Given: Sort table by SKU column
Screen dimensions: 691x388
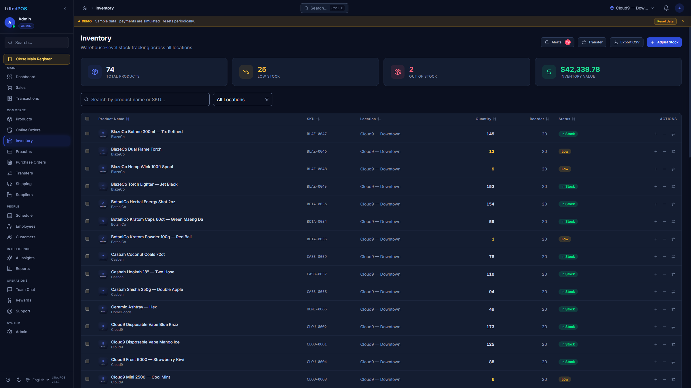Looking at the screenshot, I should 313,119.
